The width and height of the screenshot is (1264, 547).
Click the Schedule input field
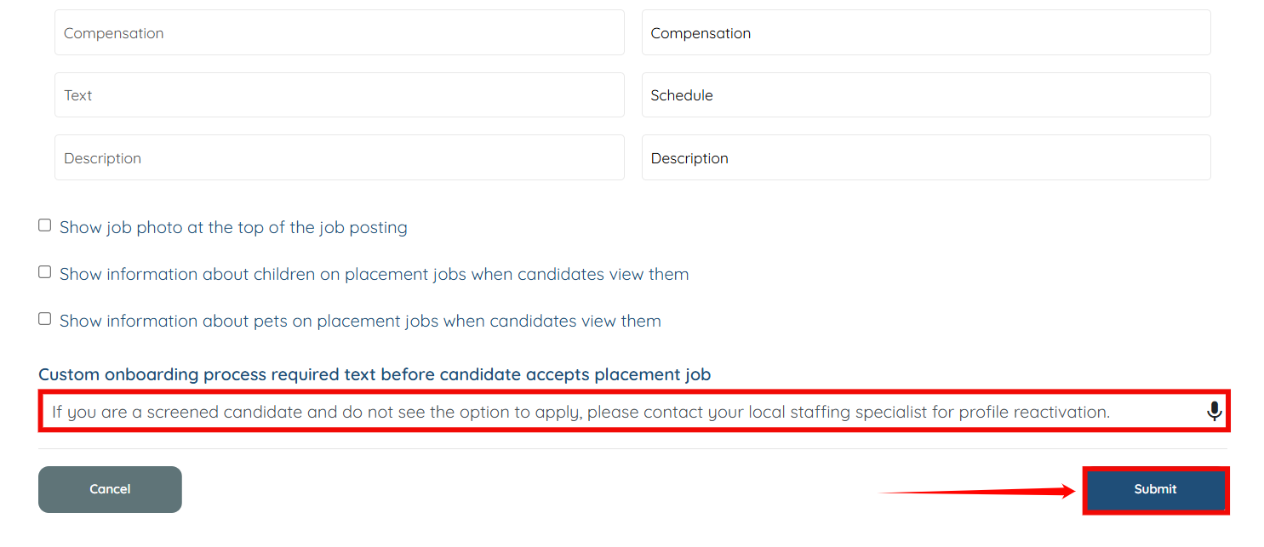pos(925,95)
